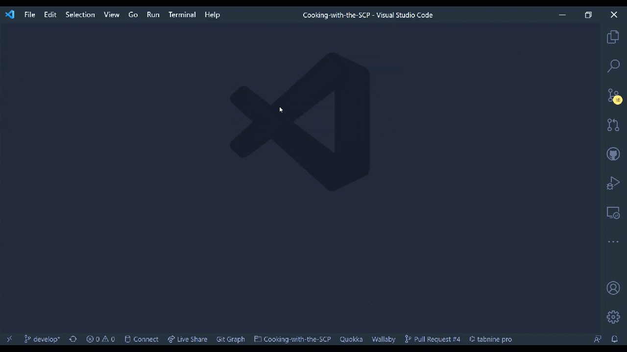Open Problems via errors and warnings counter
This screenshot has height=352, width=627.
(100, 339)
